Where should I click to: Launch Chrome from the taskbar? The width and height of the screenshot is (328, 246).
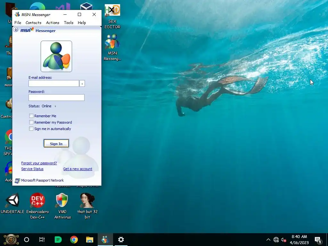tap(74, 240)
